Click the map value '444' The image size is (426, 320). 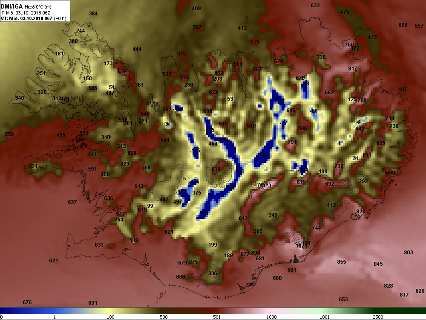click(137, 49)
